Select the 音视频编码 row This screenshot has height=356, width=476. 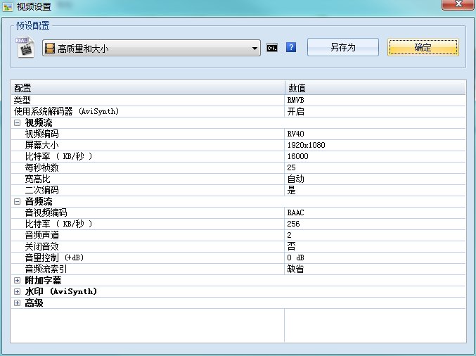pos(238,212)
